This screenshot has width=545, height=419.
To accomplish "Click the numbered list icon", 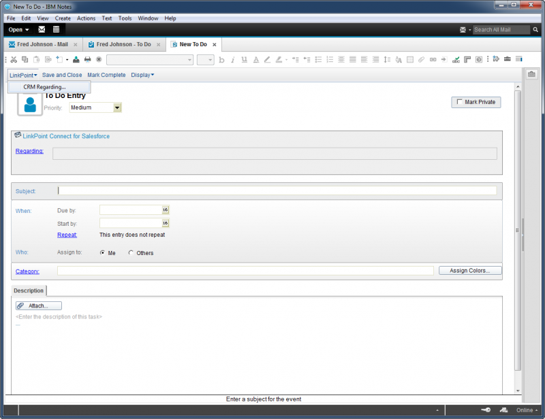I will point(330,60).
